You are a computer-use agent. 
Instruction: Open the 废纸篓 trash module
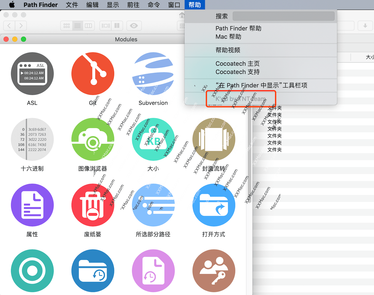[x=93, y=205]
